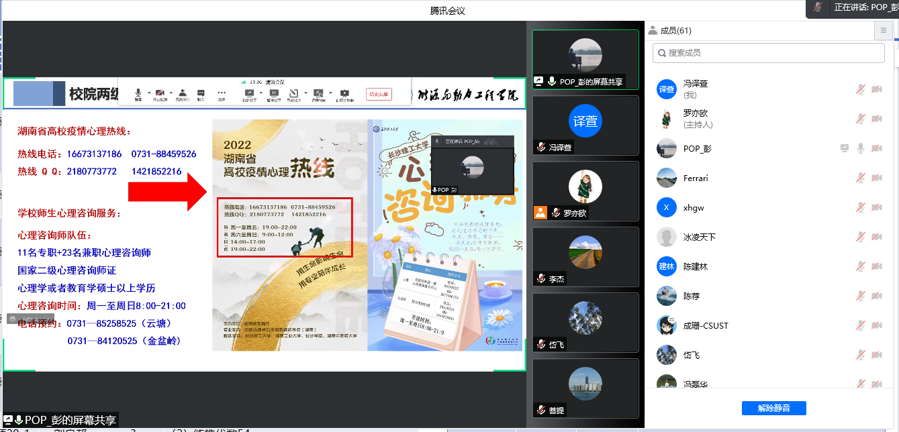Click the muted mic icon for Ferrari
This screenshot has height=432, width=899.
click(x=861, y=178)
